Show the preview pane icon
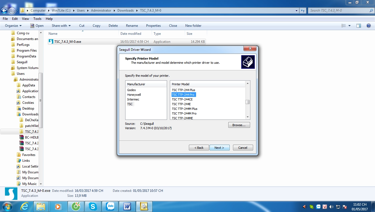The width and height of the screenshot is (375, 212). (x=358, y=26)
